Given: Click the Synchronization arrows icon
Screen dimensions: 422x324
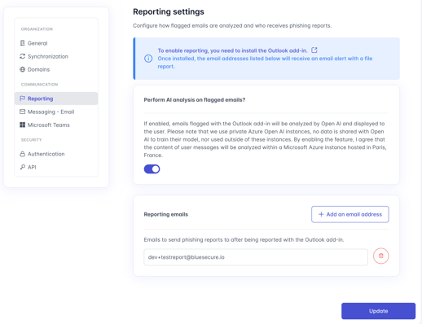Looking at the screenshot, I should coord(23,56).
